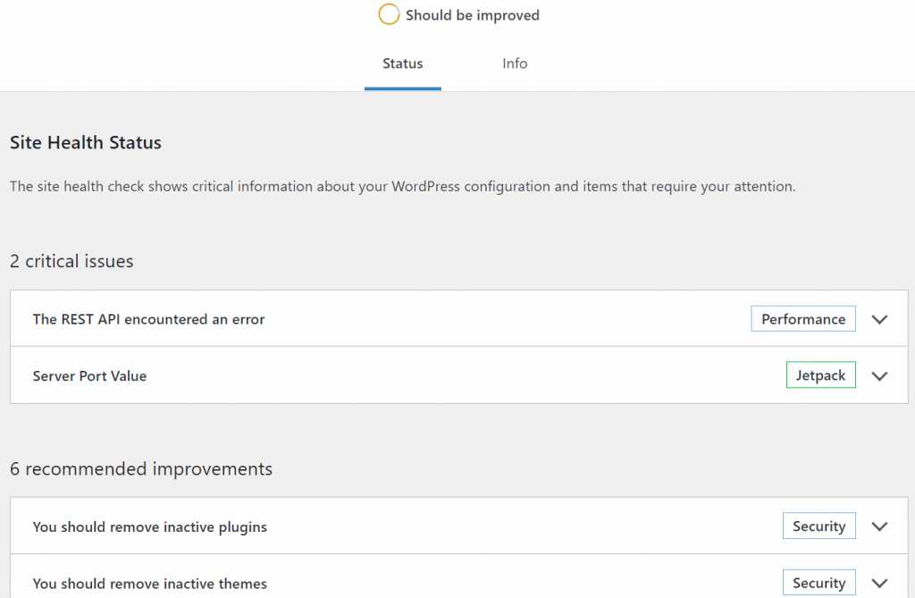This screenshot has height=598, width=915.
Task: Click the yellow site health status circle
Action: [389, 14]
